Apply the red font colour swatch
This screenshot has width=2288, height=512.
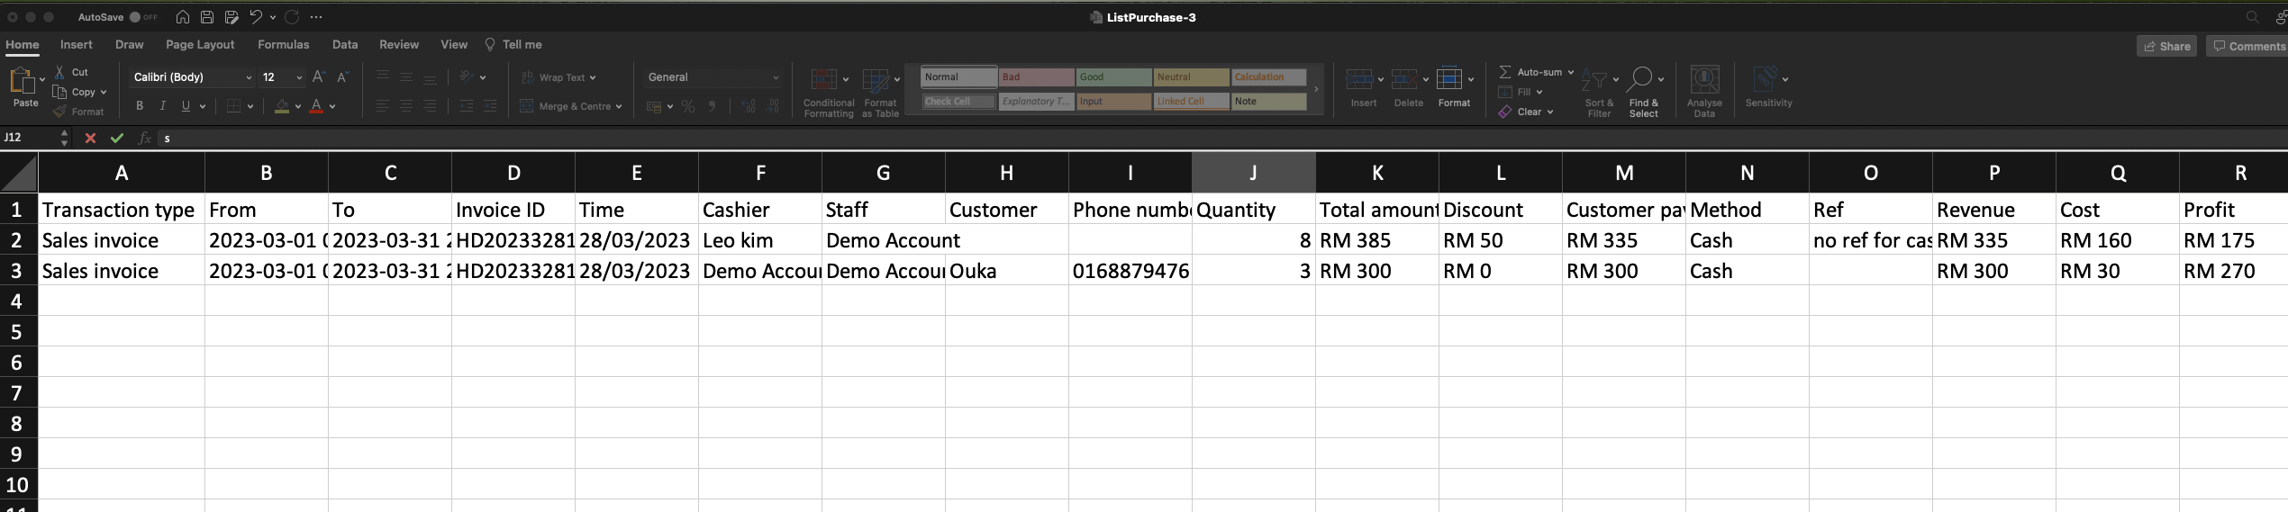click(316, 106)
